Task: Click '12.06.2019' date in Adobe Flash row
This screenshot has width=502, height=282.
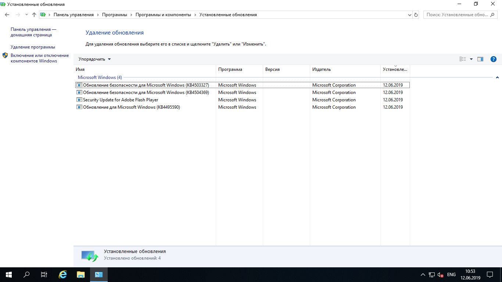Action: point(393,100)
